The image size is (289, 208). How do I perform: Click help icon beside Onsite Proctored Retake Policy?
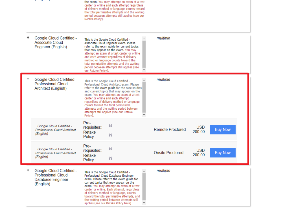pyautogui.click(x=110, y=158)
